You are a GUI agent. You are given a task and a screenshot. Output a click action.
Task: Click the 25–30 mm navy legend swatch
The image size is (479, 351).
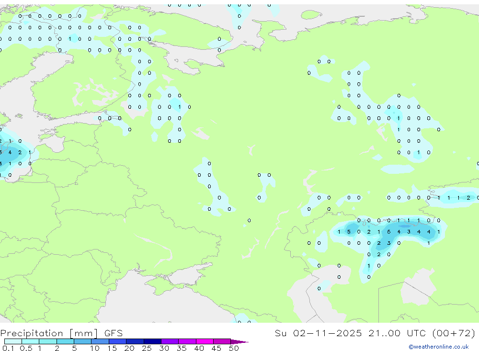[x=152, y=341]
